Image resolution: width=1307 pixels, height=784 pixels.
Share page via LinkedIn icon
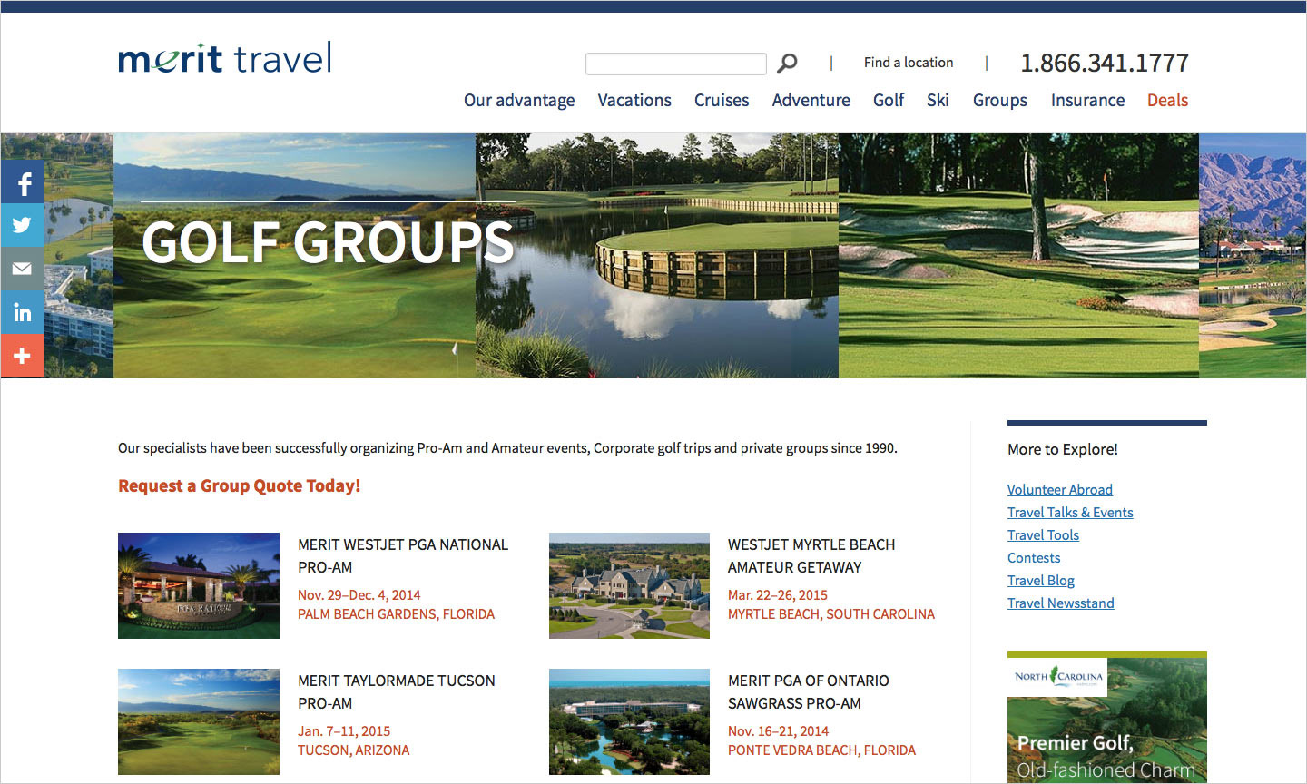pos(22,312)
